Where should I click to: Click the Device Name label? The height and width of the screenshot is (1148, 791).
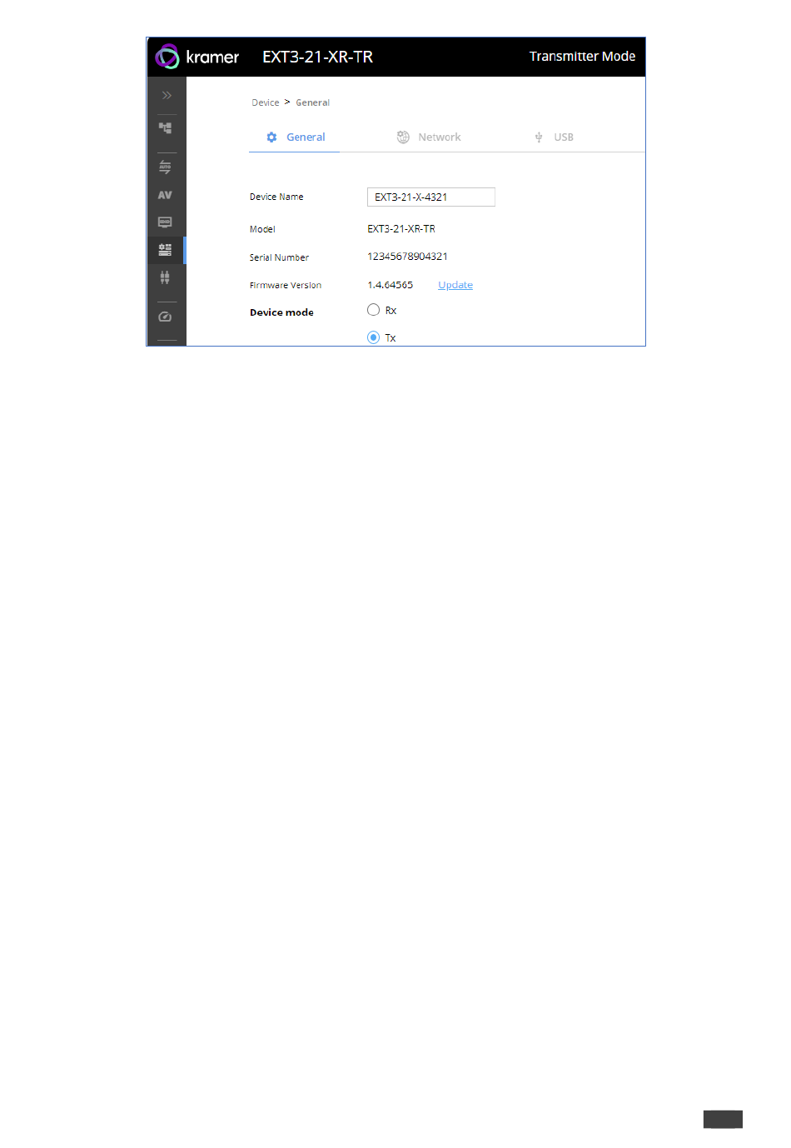276,197
